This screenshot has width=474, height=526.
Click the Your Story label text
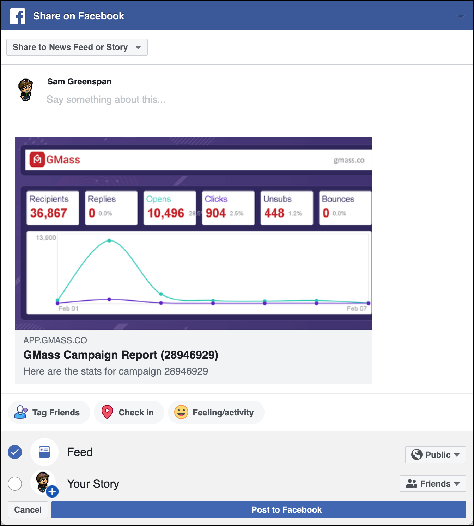[x=93, y=484]
